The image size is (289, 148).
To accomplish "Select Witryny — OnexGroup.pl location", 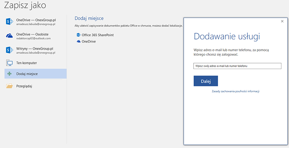I will [x=36, y=50].
